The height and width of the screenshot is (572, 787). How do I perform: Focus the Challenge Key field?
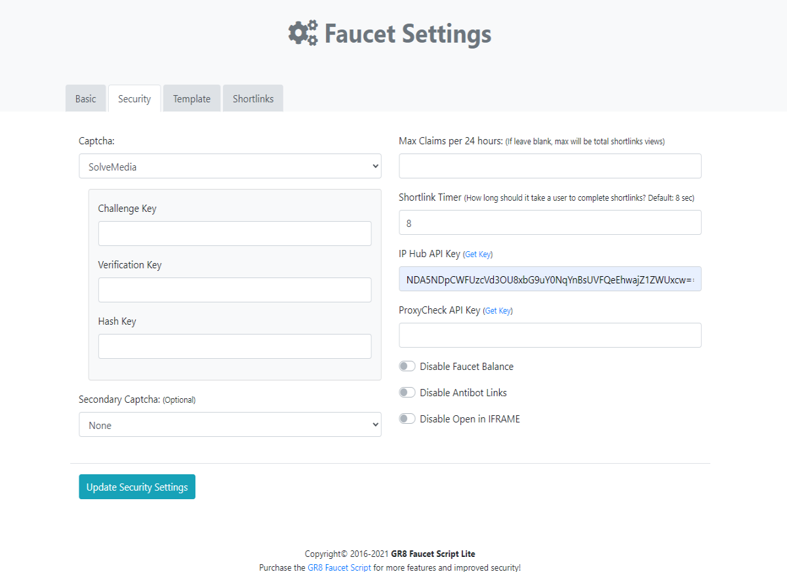(235, 234)
